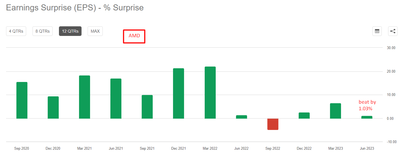403x159 pixels.
Task: Click the 30.00 axis value marker
Action: click(391, 48)
